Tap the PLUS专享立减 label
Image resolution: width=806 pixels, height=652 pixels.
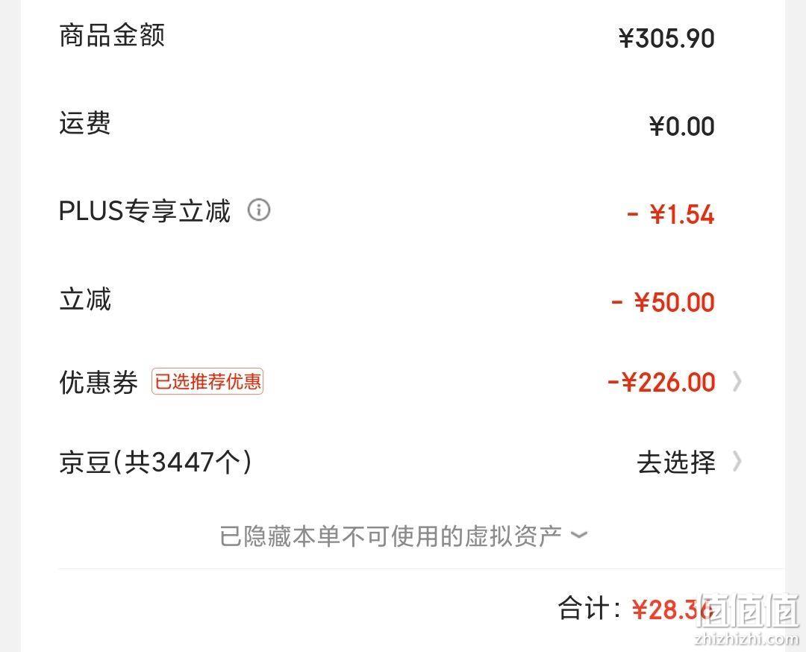pyautogui.click(x=145, y=210)
